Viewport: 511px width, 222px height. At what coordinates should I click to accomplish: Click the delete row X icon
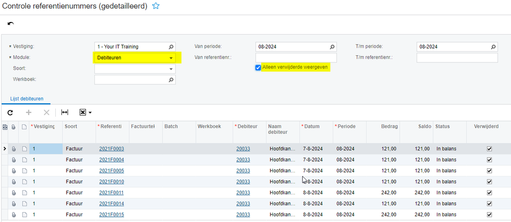(47, 113)
